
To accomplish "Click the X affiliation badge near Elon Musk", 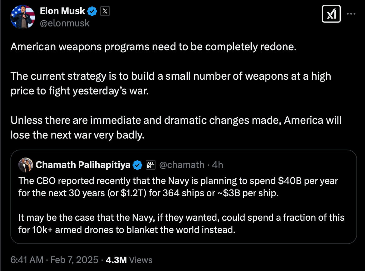I will coord(105,12).
